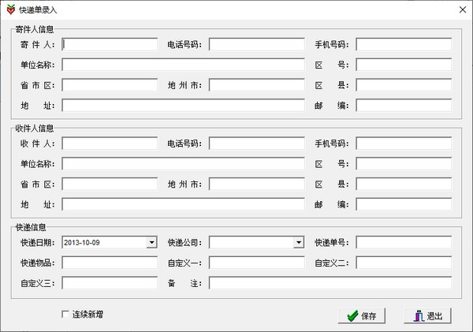Click the green checkmark save icon

tap(351, 316)
